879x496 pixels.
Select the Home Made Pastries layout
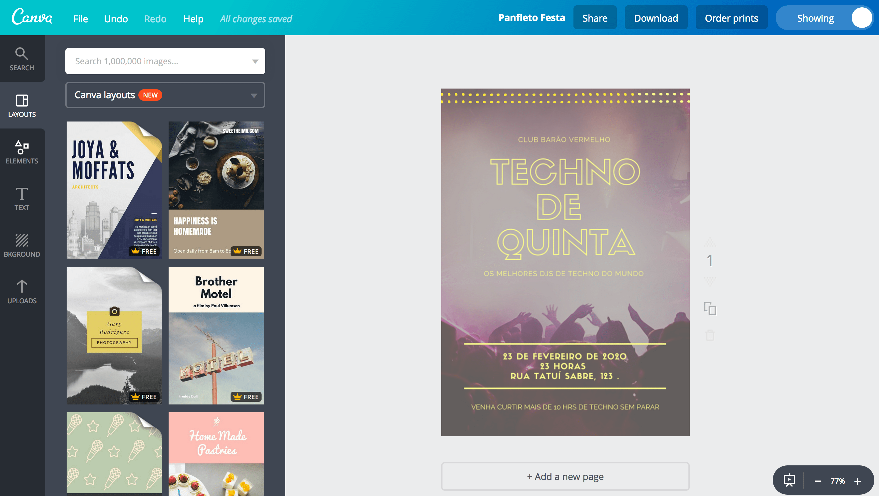pyautogui.click(x=216, y=454)
